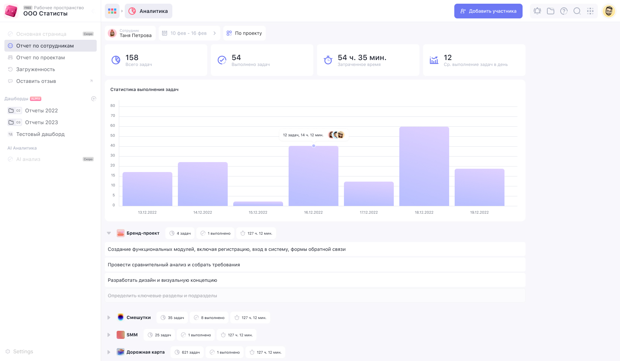Image resolution: width=620 pixels, height=361 pixels.
Task: Open the Таня Петрова employee selector
Action: [x=130, y=33]
